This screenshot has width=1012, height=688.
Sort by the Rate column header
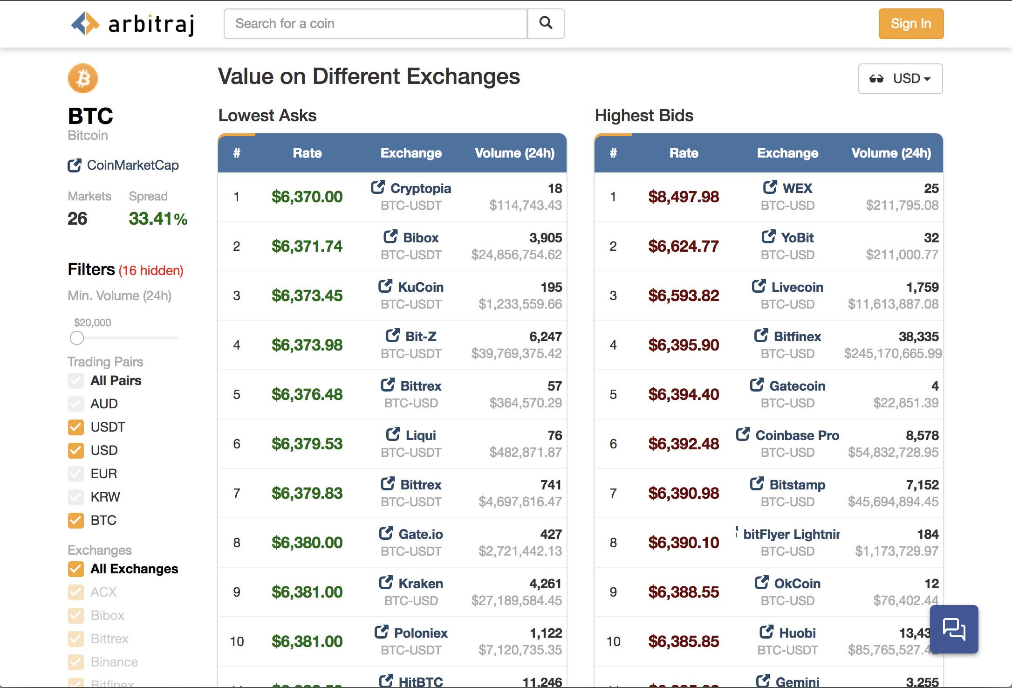pyautogui.click(x=307, y=152)
